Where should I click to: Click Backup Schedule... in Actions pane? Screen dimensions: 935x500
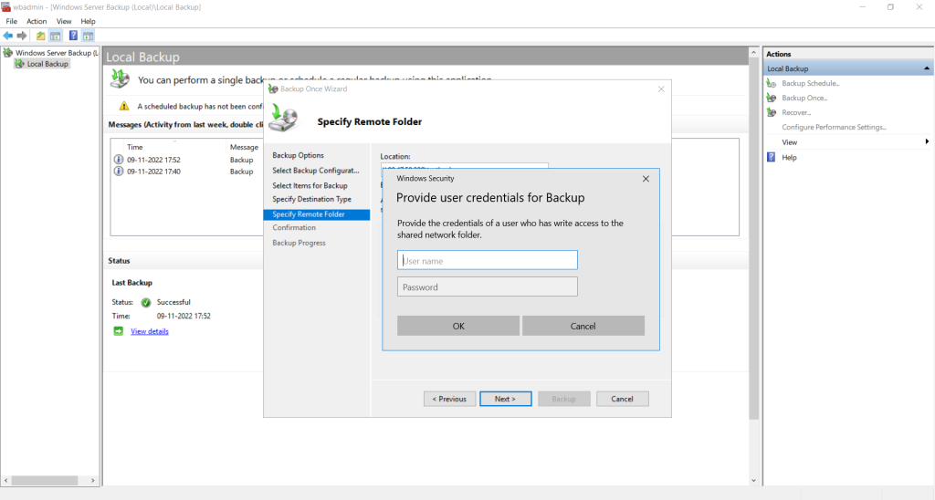click(x=811, y=83)
